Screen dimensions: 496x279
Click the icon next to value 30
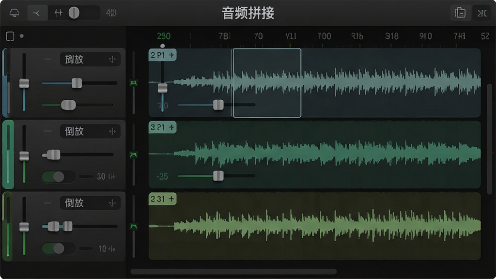[x=112, y=176]
